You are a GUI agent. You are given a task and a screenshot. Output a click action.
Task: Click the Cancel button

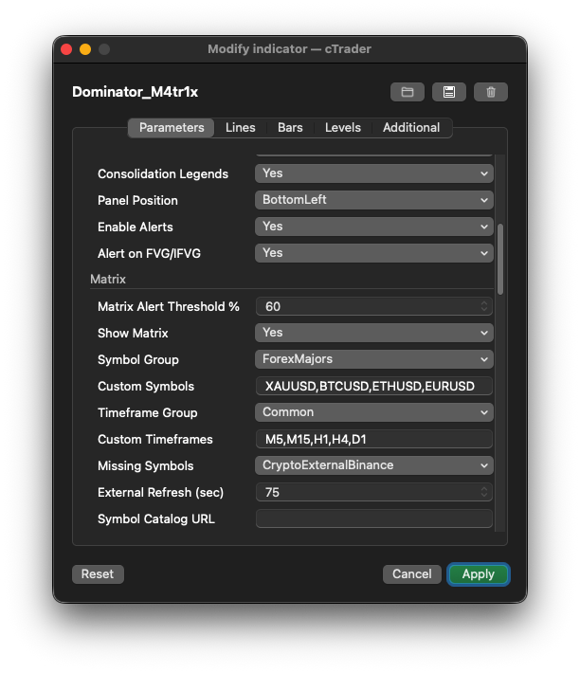click(x=412, y=574)
